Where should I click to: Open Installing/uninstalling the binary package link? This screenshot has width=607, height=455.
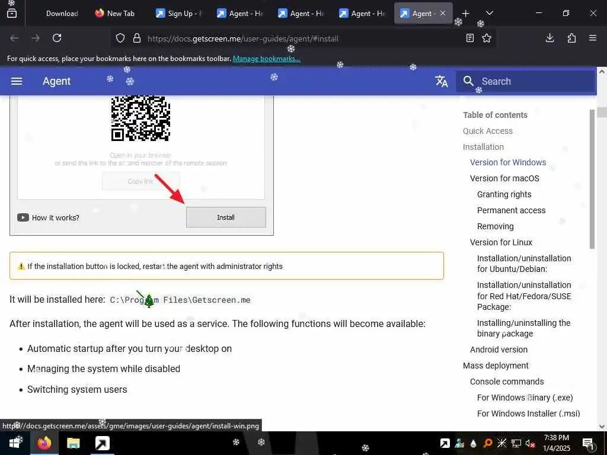point(523,328)
